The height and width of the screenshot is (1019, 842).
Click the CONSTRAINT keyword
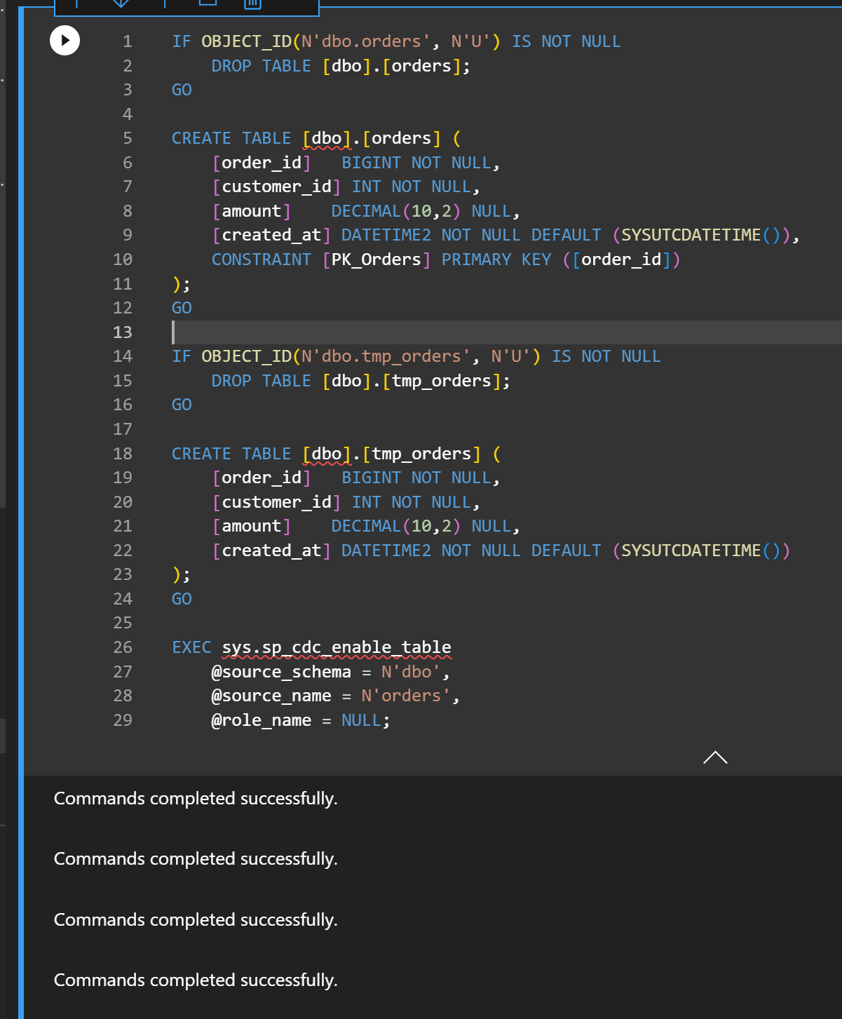262,259
